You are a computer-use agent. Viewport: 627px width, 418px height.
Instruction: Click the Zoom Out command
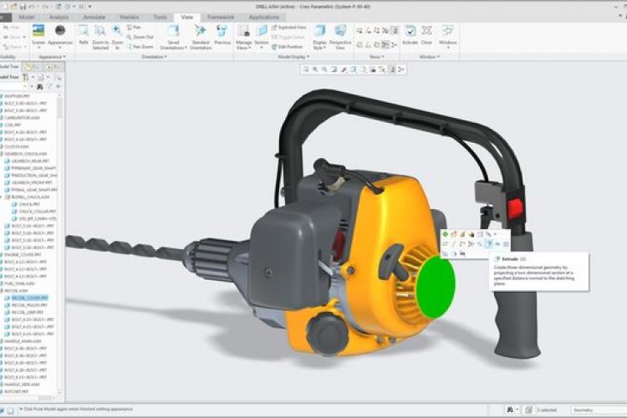[x=140, y=37]
